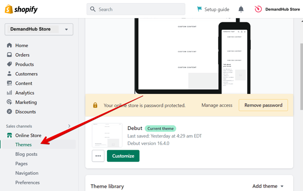Viewport: 303px width, 191px height.
Task: Select Online Store sales channel
Action: coord(28,136)
